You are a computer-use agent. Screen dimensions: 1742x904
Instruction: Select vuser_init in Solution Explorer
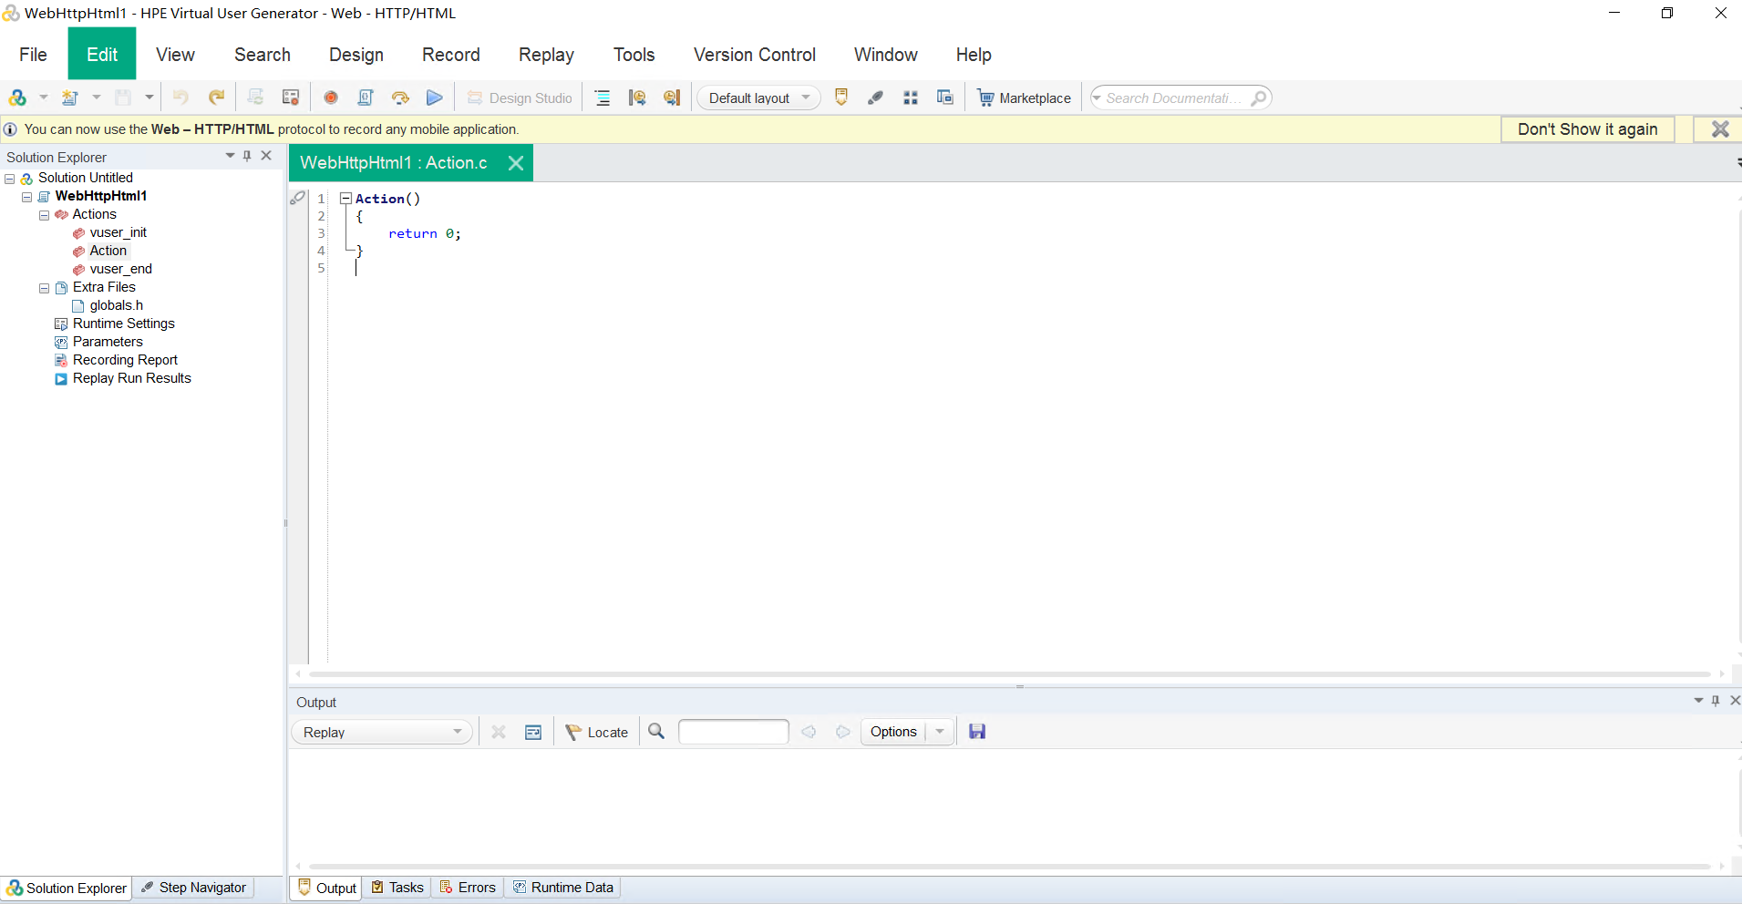[118, 232]
